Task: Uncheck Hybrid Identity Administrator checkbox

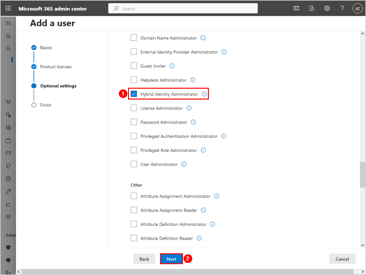Action: (x=134, y=94)
